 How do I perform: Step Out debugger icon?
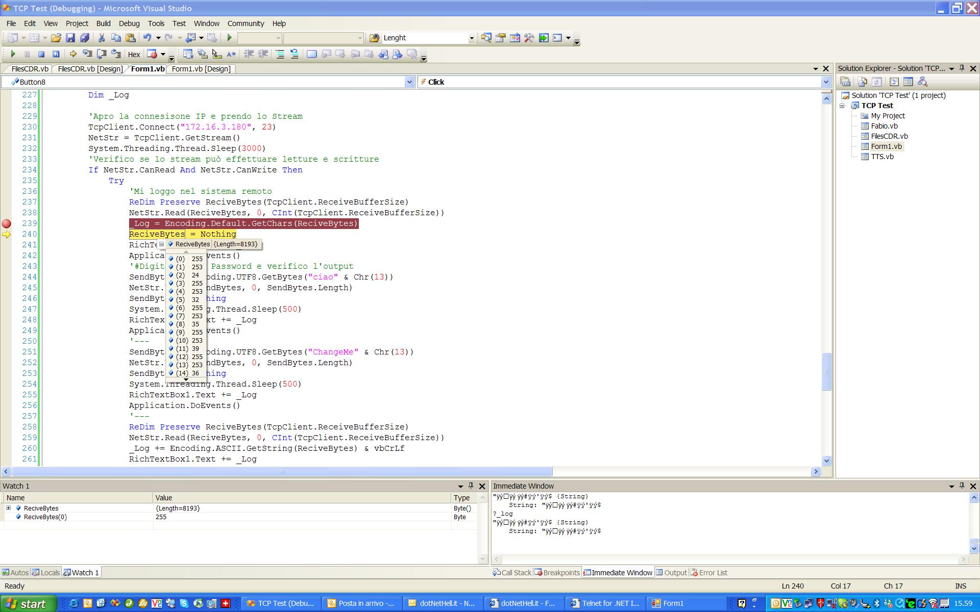116,54
